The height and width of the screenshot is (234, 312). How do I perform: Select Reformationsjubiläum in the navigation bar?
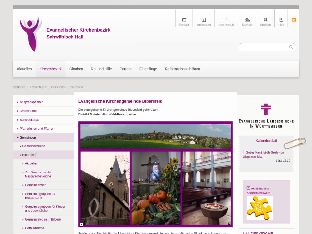182,69
